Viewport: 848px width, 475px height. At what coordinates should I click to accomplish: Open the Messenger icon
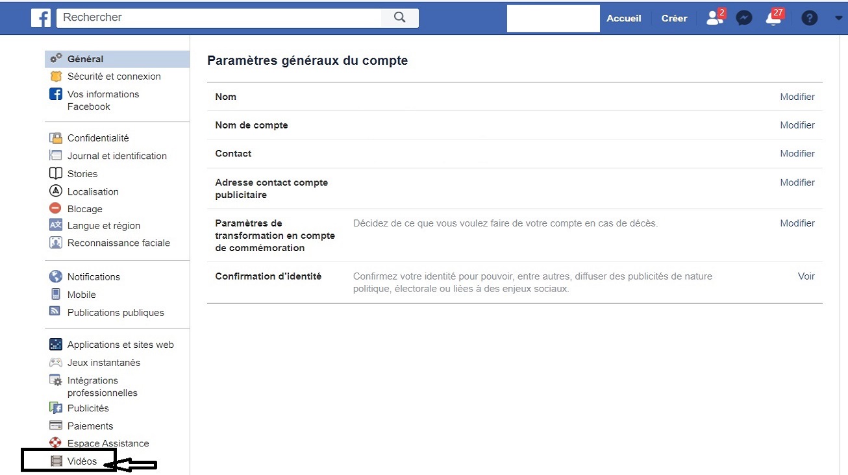(744, 18)
